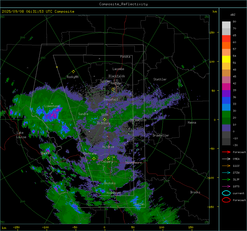Click the Sundre town label
The image size is (247, 231).
(83, 114)
